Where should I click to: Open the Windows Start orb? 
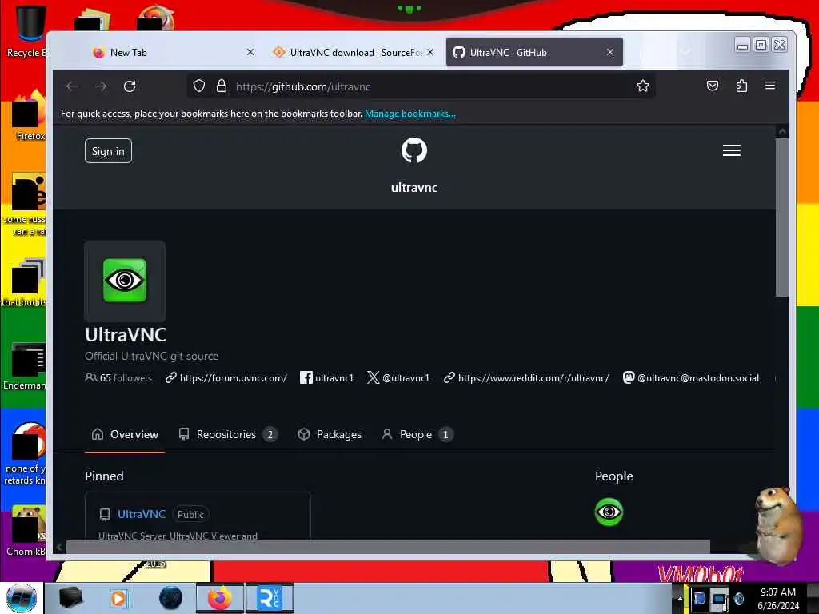(22, 598)
